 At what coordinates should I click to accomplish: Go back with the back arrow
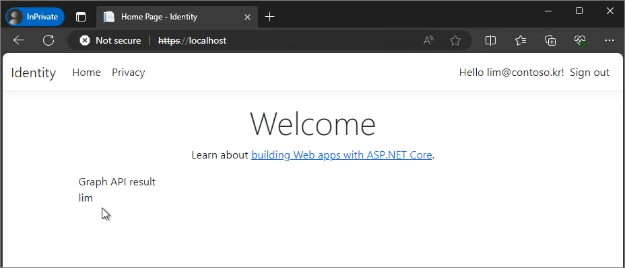point(19,40)
